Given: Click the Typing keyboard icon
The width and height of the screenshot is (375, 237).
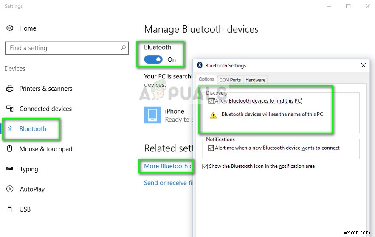Looking at the screenshot, I should coord(10,169).
